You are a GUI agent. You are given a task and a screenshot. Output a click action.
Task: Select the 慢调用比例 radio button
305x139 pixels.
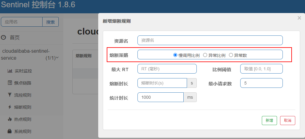(x=175, y=55)
